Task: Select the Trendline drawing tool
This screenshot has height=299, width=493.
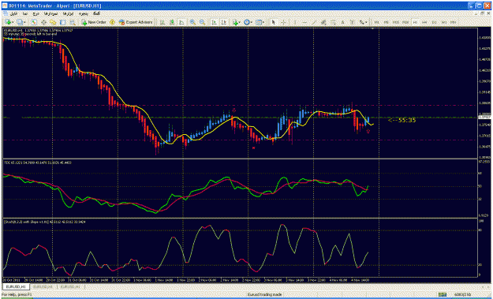Action: click(x=314, y=22)
